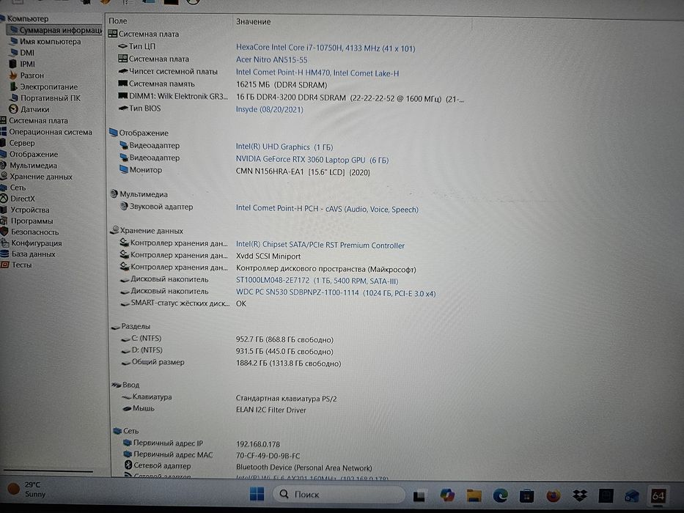Select the Системная память row
684x513 pixels.
click(x=222, y=84)
